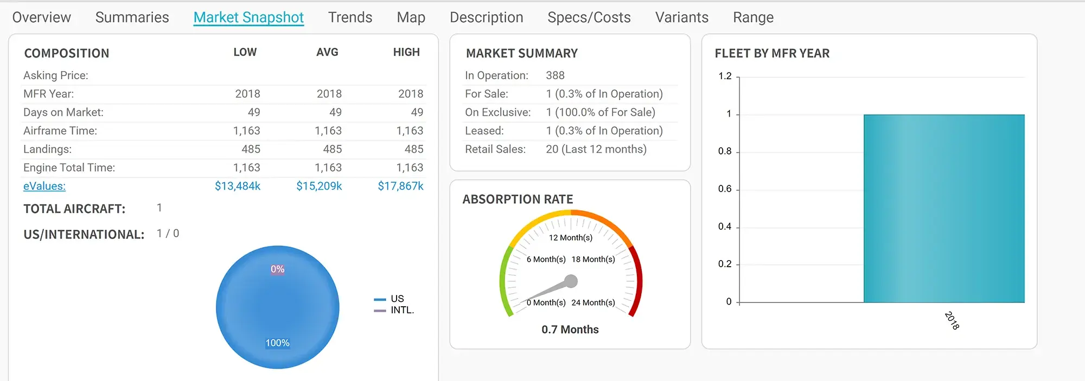Click the eValues link
1085x381 pixels.
(44, 186)
